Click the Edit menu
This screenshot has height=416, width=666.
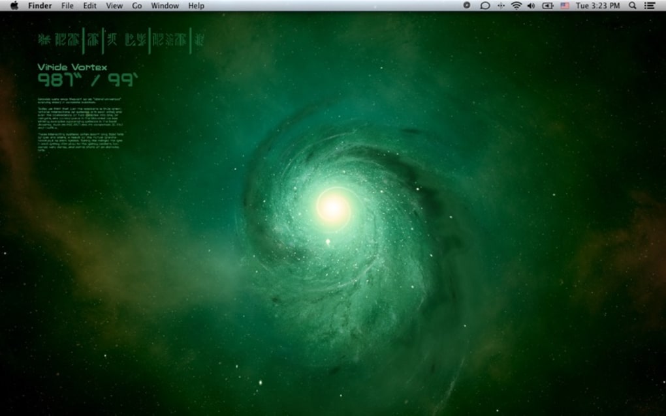tap(89, 5)
